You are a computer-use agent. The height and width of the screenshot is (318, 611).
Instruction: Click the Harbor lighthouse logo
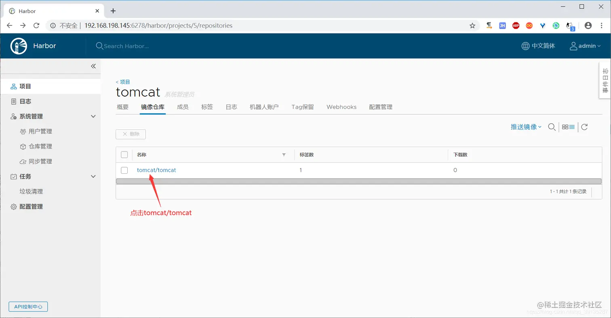19,46
